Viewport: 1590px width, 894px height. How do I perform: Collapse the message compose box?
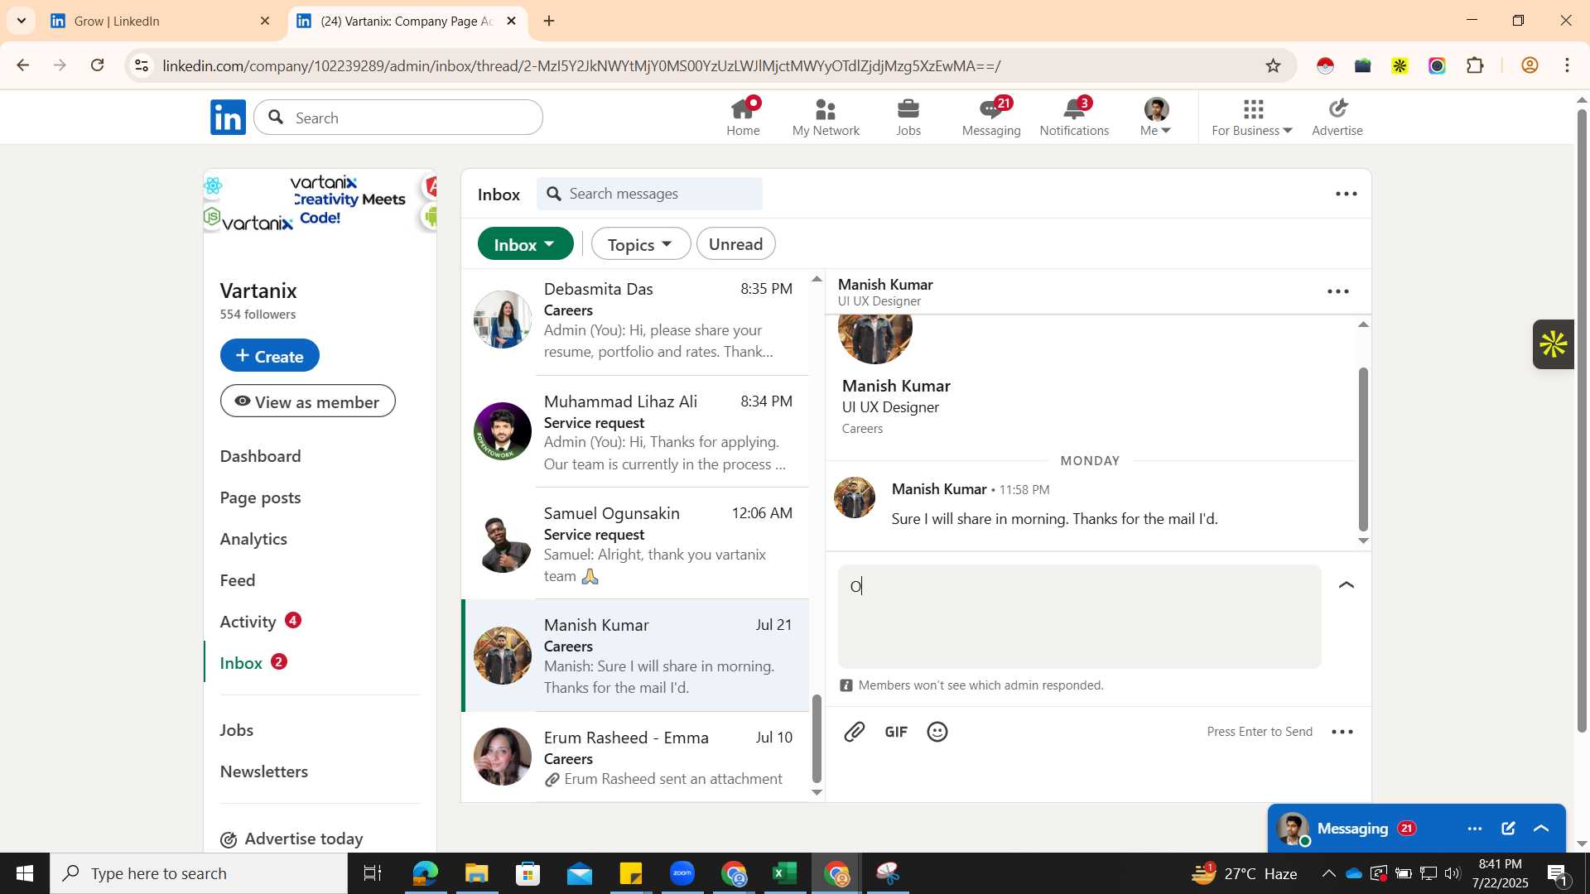(1347, 585)
